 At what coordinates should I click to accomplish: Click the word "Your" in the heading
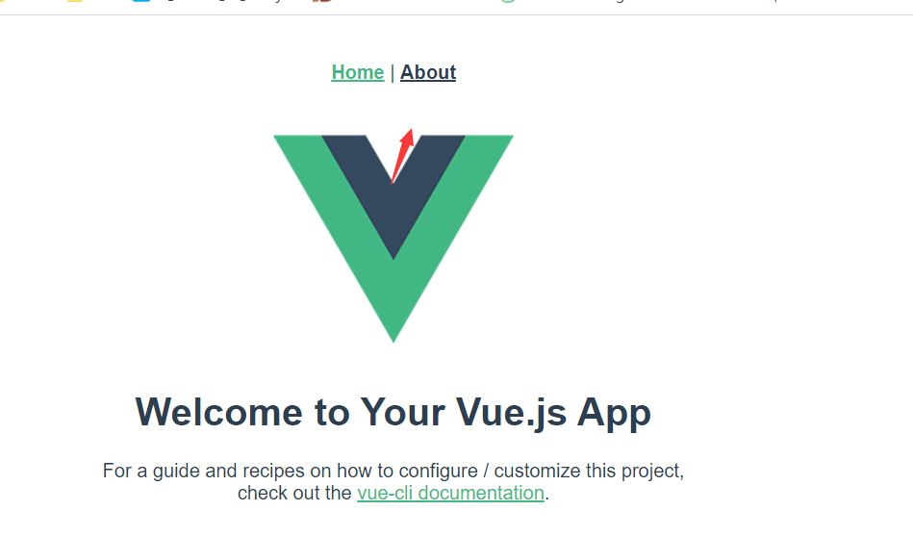403,412
